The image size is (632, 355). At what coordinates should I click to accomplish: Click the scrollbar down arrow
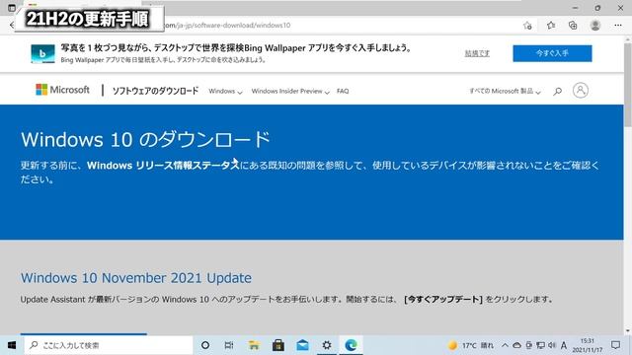(x=628, y=331)
